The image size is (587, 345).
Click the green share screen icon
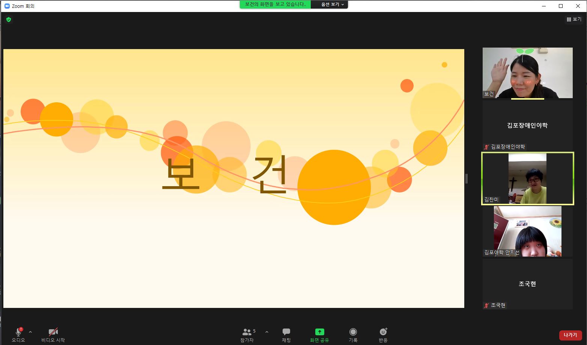(x=319, y=332)
